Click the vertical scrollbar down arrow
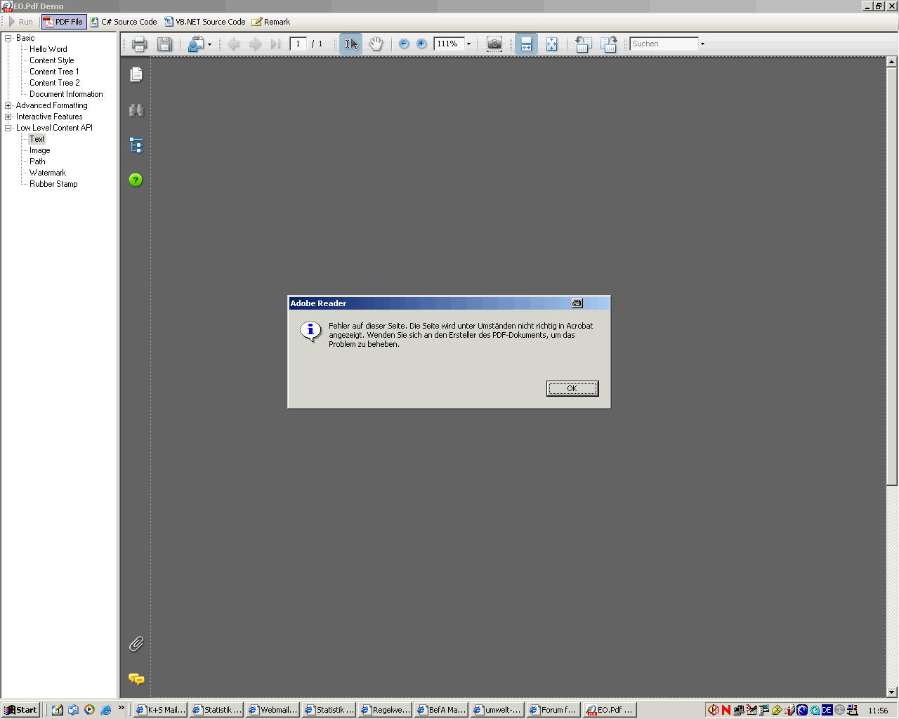Image resolution: width=899 pixels, height=719 pixels. [891, 692]
